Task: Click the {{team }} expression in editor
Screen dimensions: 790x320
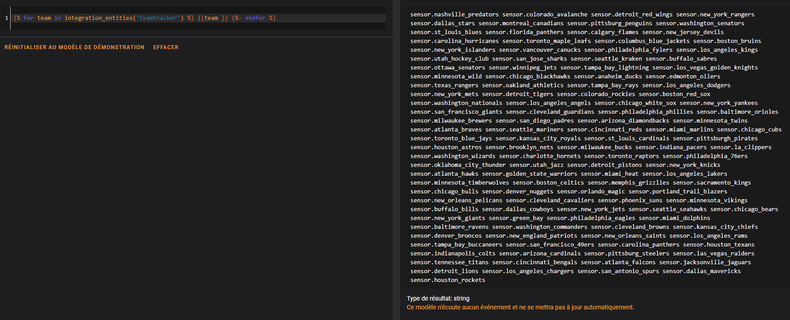Action: click(213, 18)
